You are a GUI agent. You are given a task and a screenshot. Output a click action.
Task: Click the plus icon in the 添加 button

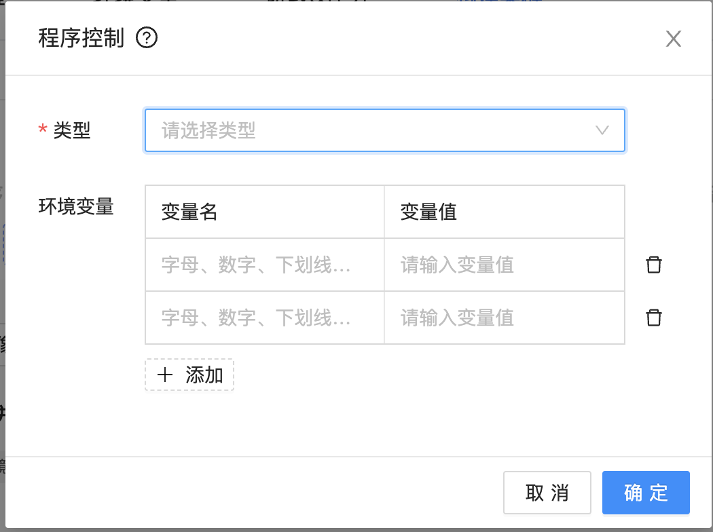coord(166,375)
